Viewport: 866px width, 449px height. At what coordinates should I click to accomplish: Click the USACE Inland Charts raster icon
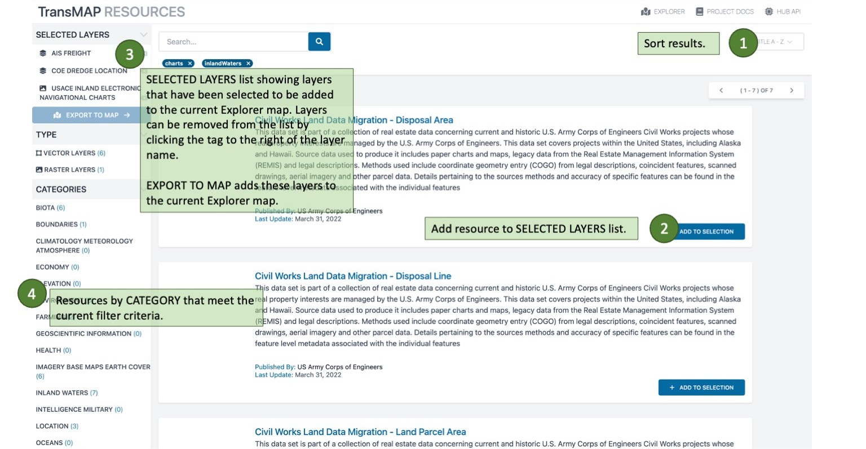(43, 88)
